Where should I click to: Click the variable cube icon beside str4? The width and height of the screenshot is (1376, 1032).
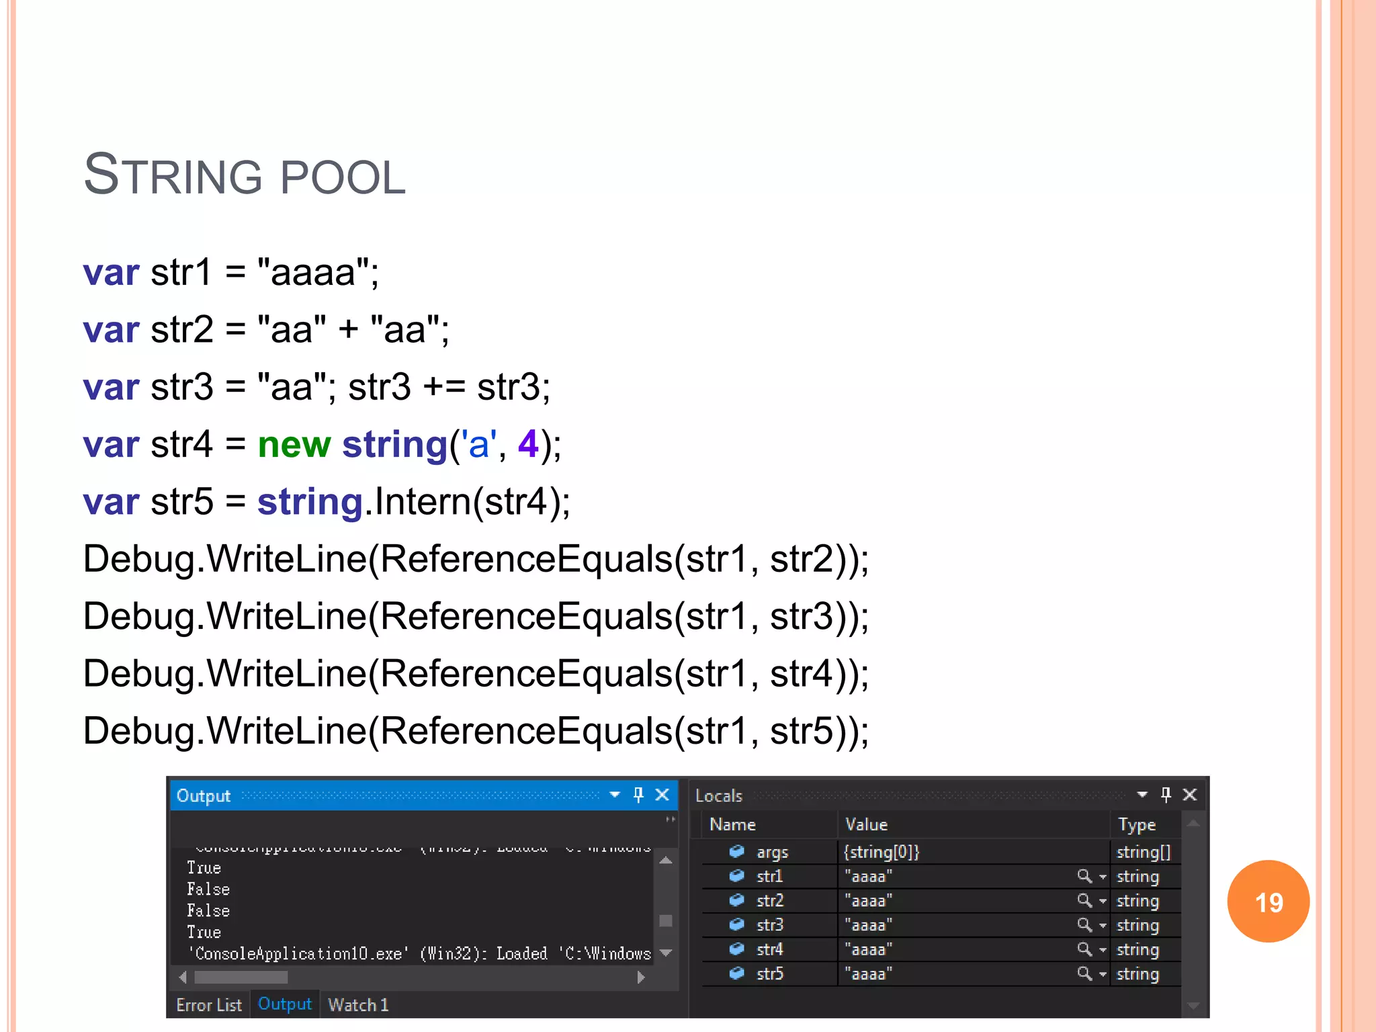click(x=737, y=949)
